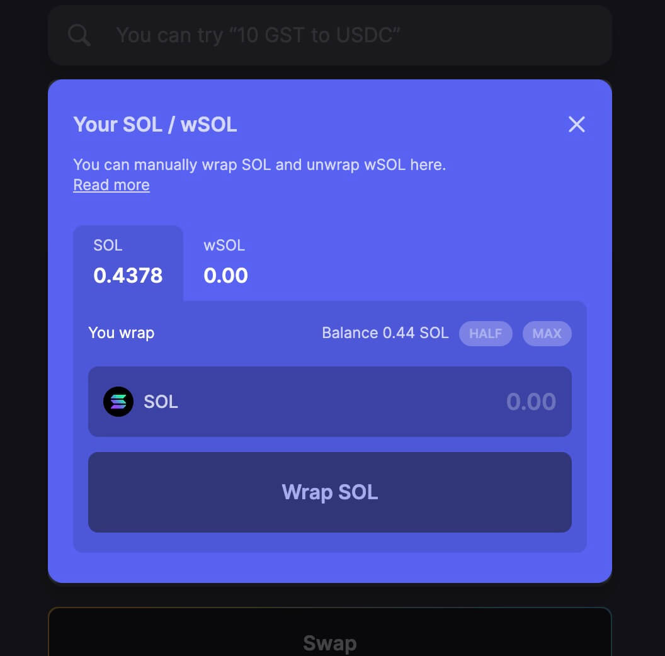665x656 pixels.
Task: Click the wrap and unwrap description text
Action: click(x=259, y=165)
